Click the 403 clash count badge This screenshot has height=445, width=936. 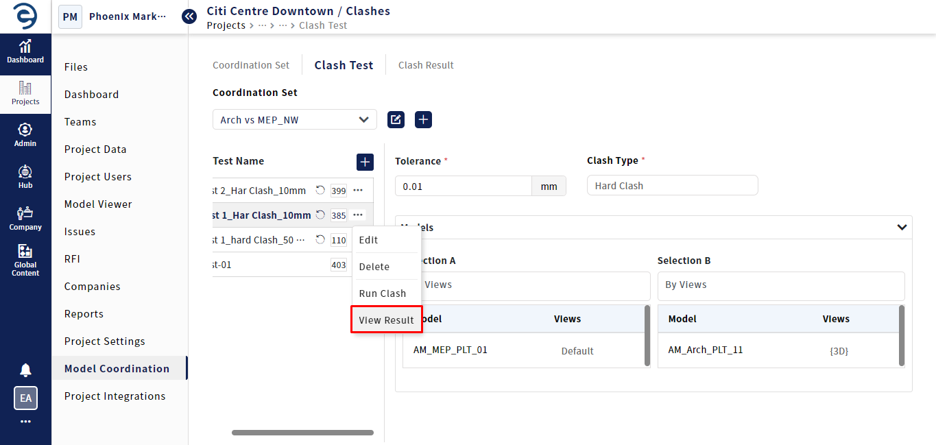coord(339,265)
